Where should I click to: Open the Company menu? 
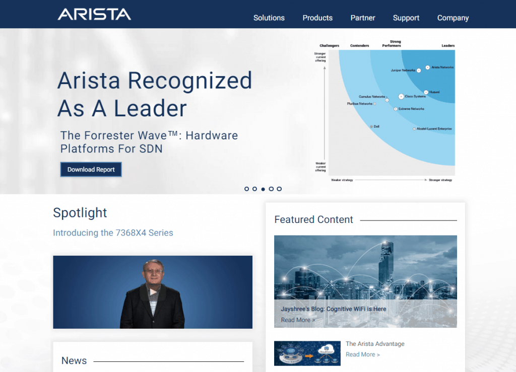point(453,18)
